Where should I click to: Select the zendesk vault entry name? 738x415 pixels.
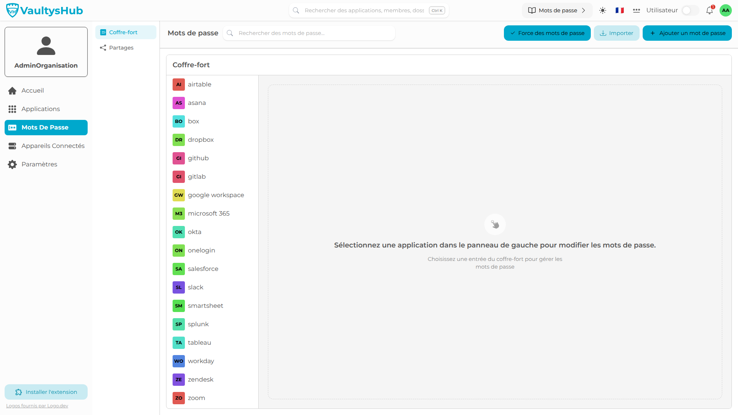(x=201, y=380)
